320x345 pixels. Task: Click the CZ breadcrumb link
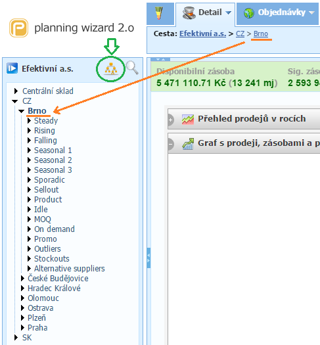(x=240, y=34)
